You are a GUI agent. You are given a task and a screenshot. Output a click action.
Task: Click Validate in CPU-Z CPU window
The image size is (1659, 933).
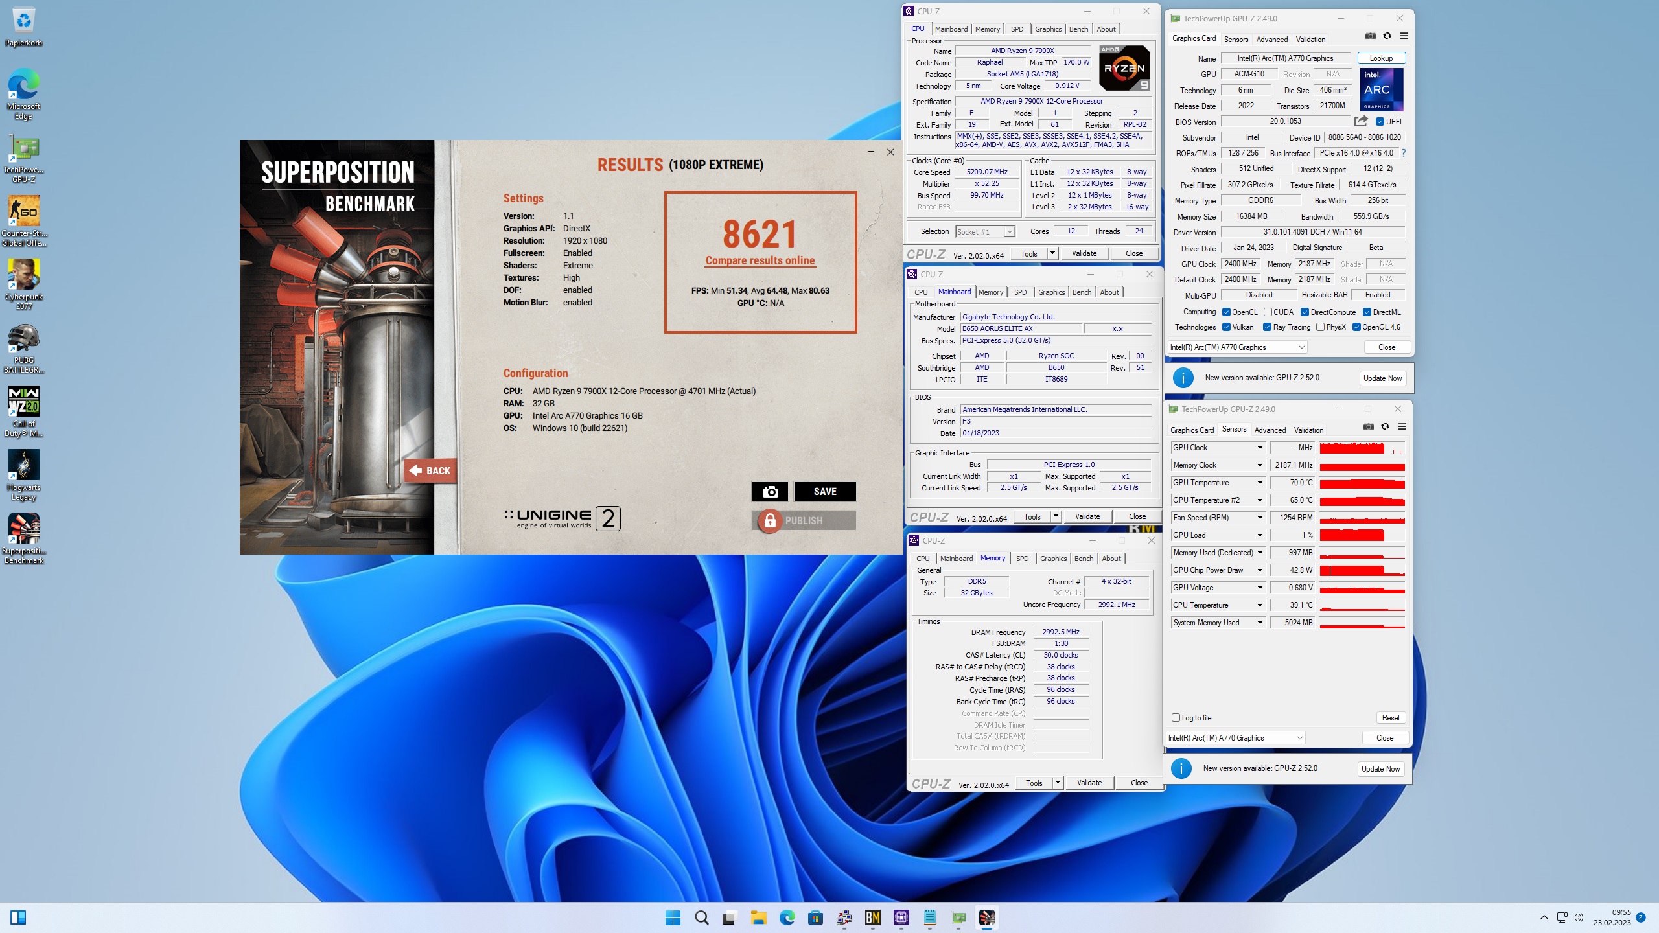(1084, 253)
